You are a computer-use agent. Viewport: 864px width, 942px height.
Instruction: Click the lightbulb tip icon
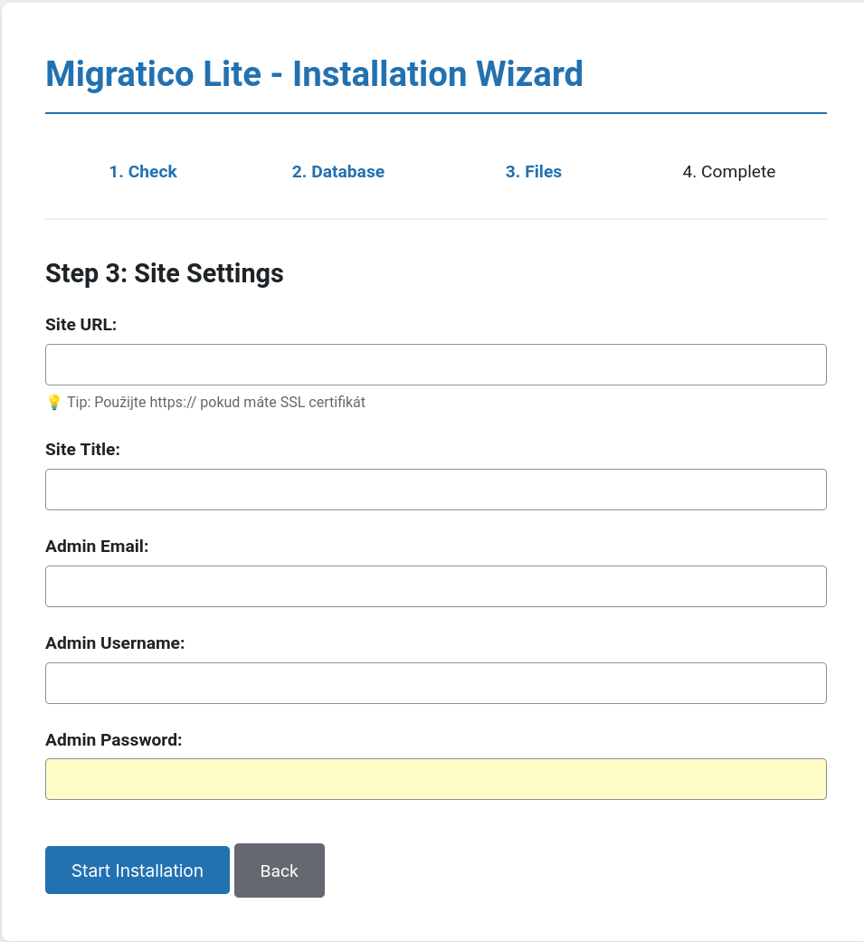(53, 402)
